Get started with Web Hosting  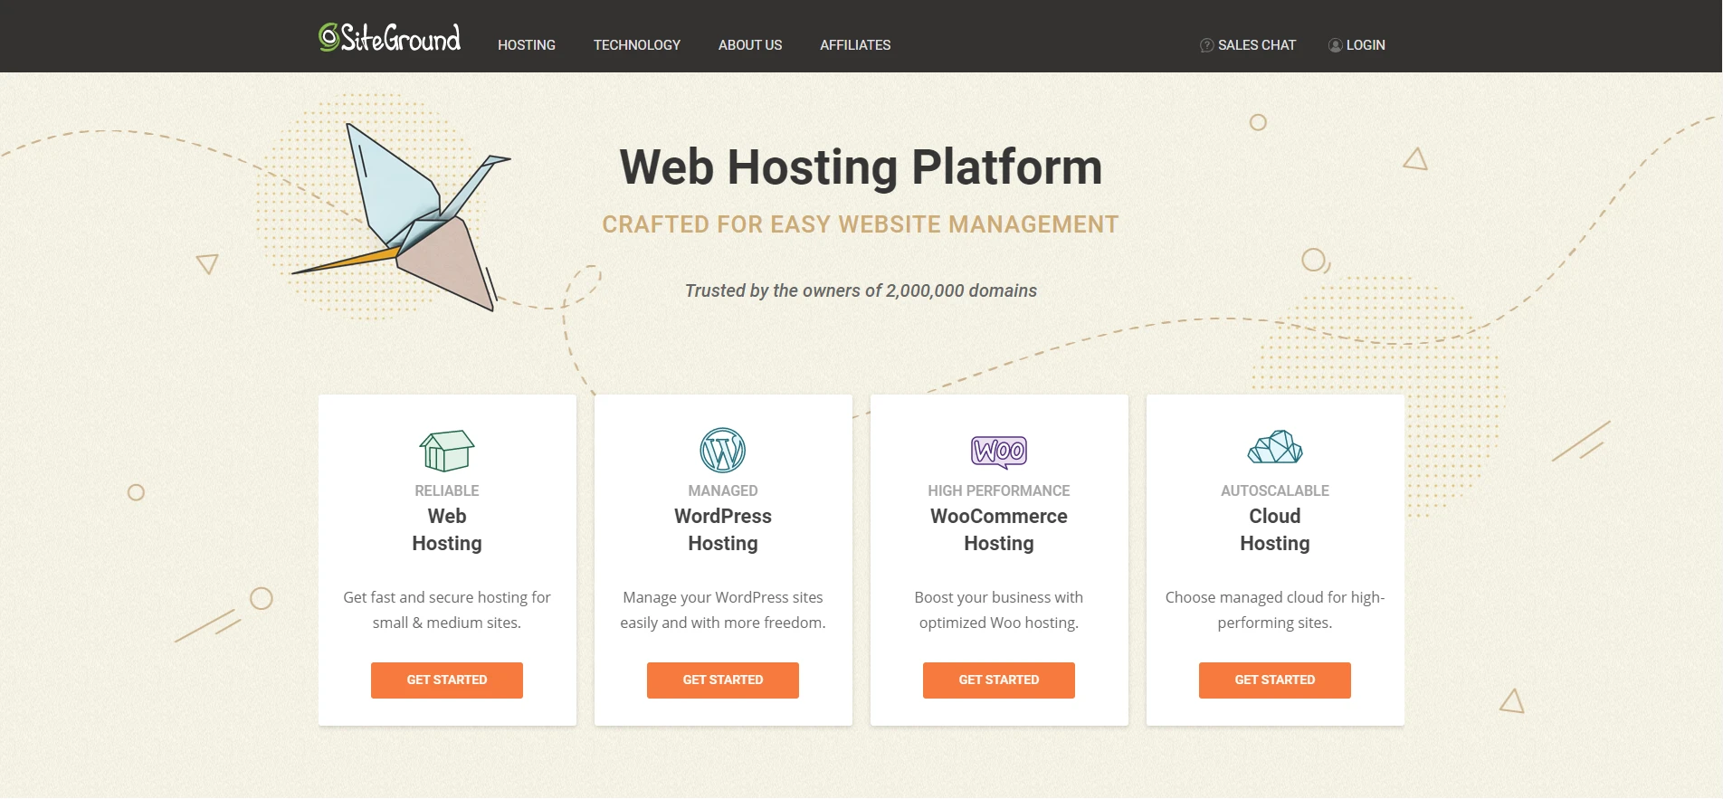[x=447, y=680]
